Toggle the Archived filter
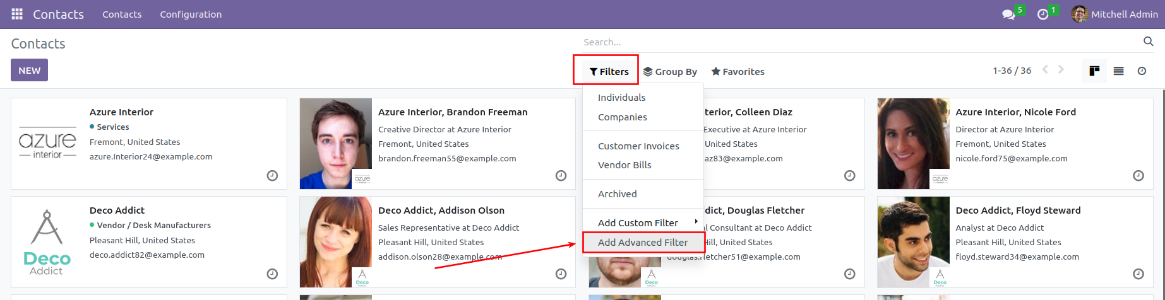 tap(617, 194)
